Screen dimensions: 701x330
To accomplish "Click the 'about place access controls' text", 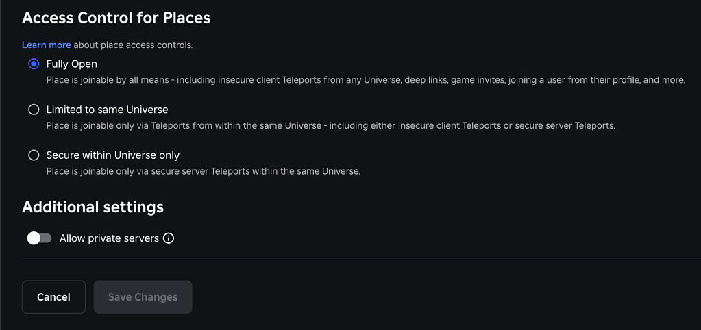I will coord(133,45).
